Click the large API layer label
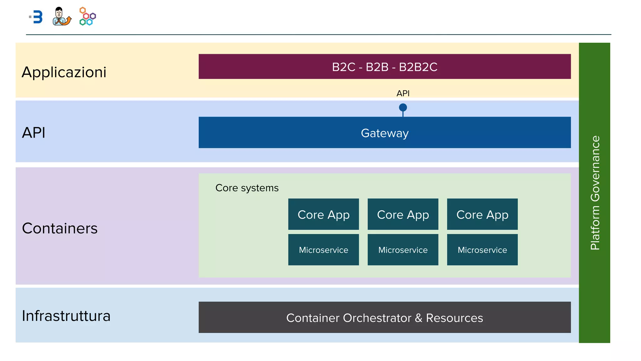The height and width of the screenshot is (361, 641). point(34,133)
